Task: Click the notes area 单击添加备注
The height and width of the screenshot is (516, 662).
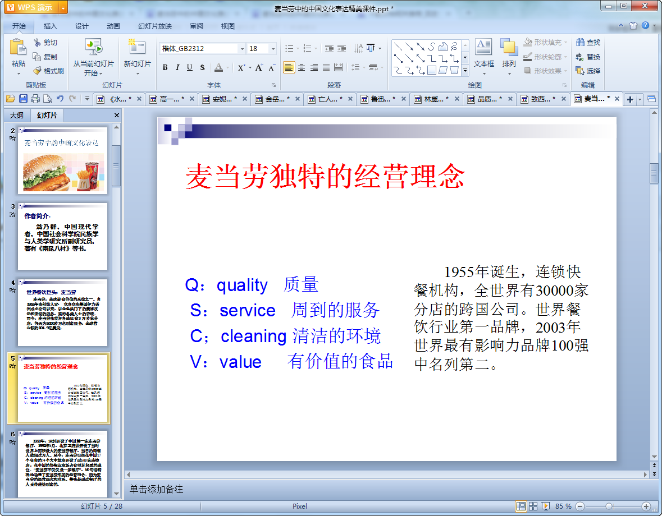Action: pos(156,490)
